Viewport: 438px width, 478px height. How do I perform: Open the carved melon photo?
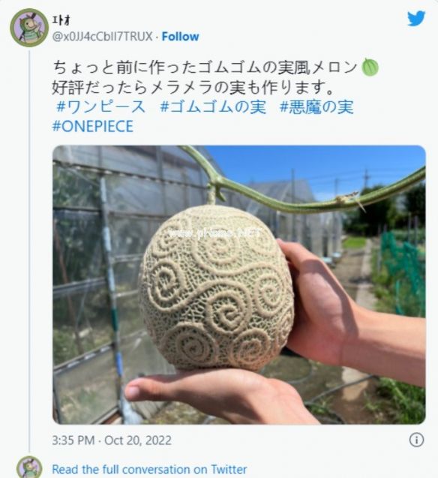pyautogui.click(x=239, y=284)
